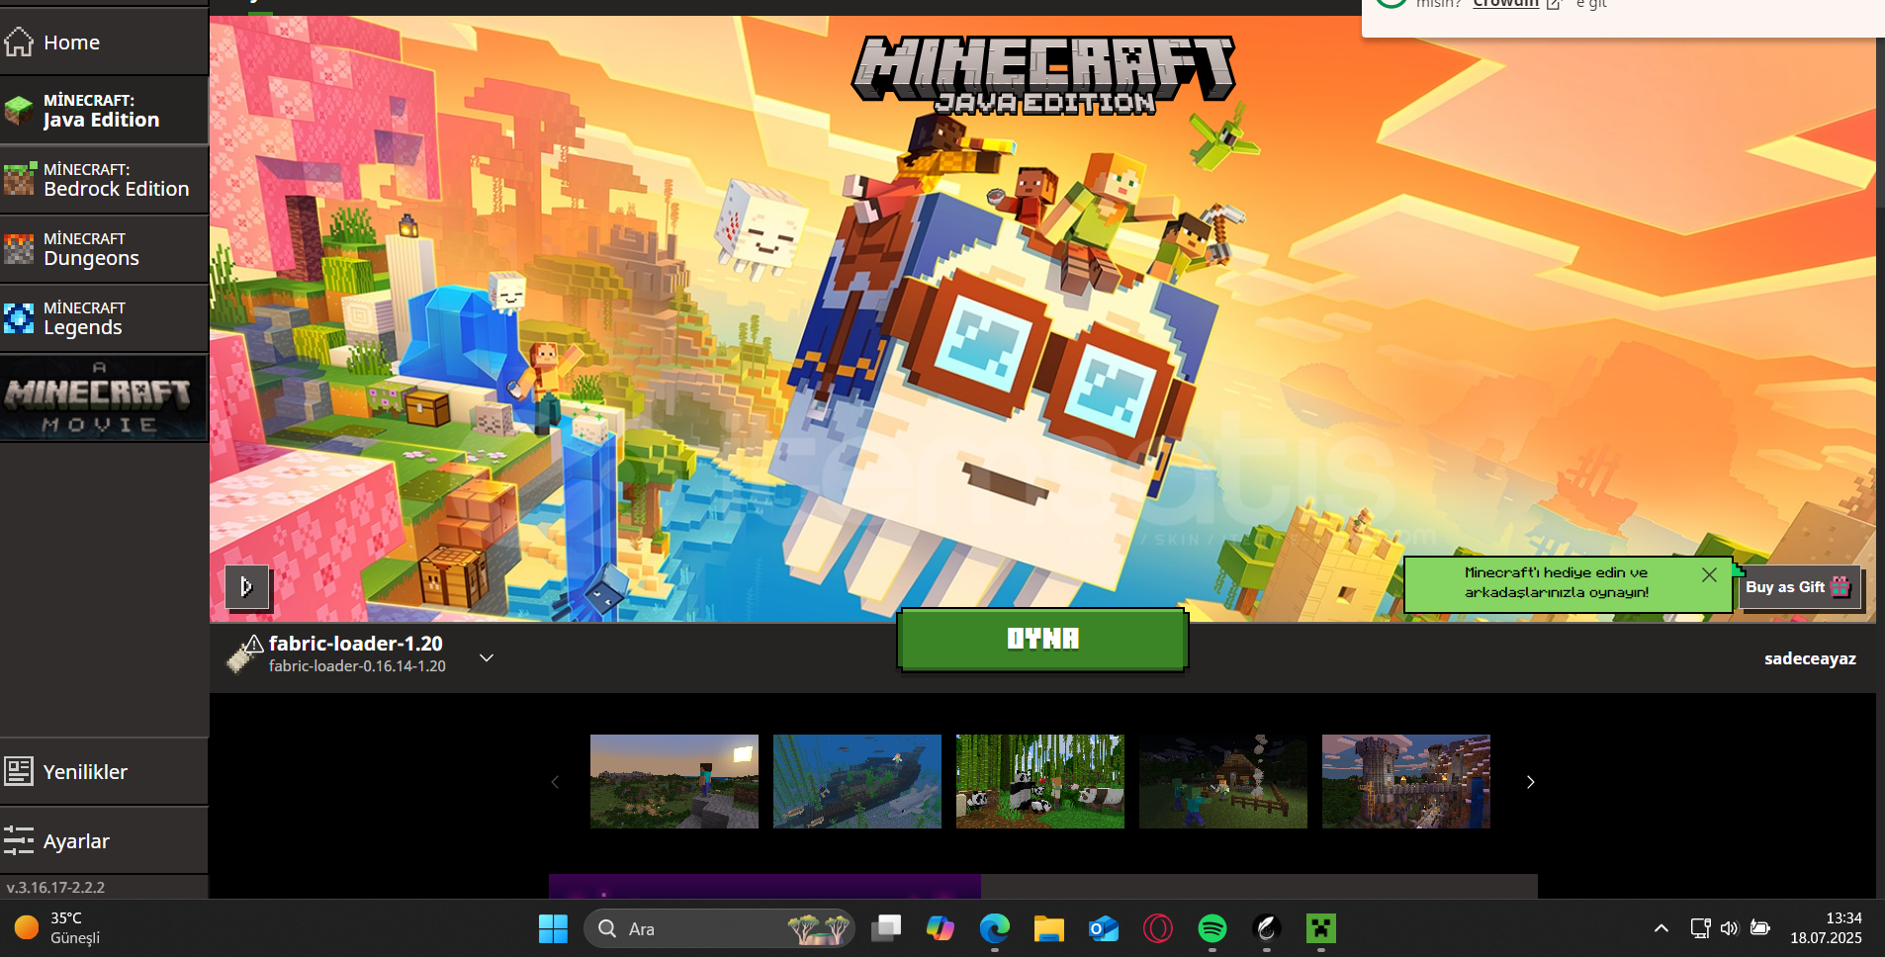Image resolution: width=1885 pixels, height=957 pixels.
Task: Click the Minecraft Launcher creeper taskbar icon
Action: point(1321,928)
